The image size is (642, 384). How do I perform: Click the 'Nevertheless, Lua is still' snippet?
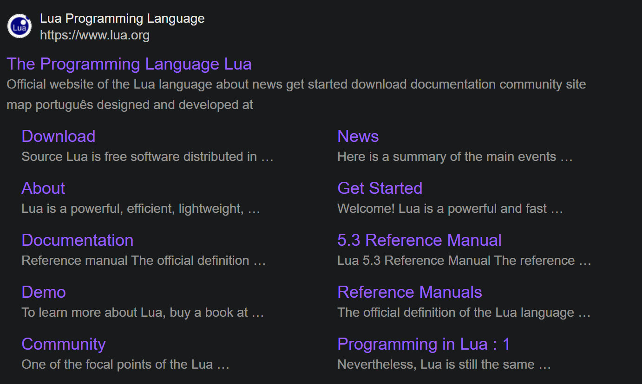coord(444,365)
